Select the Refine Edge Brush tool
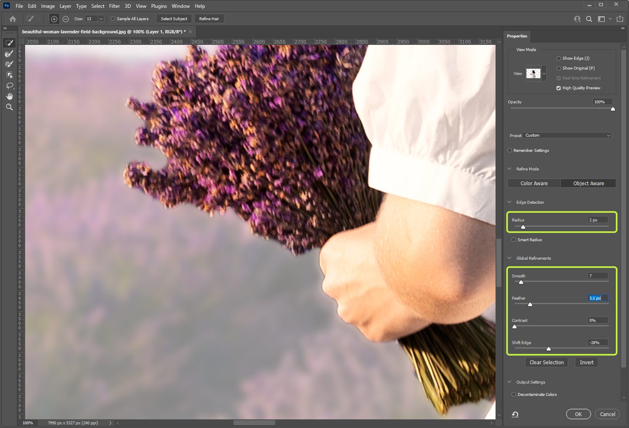Screen dimensions: 629x428 pos(9,53)
